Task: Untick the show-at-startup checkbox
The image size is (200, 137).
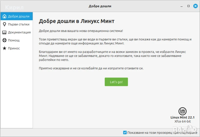Action: tap(125, 132)
